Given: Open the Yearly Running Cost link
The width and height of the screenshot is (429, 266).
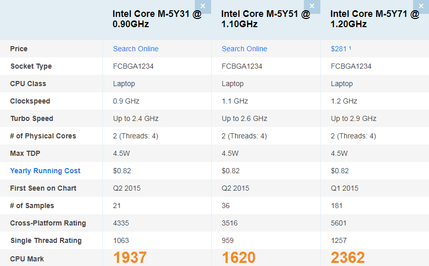Looking at the screenshot, I should tap(45, 171).
